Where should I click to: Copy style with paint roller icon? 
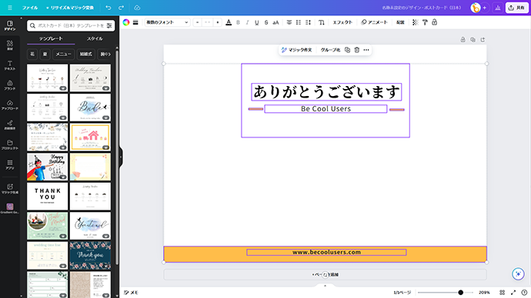point(425,22)
